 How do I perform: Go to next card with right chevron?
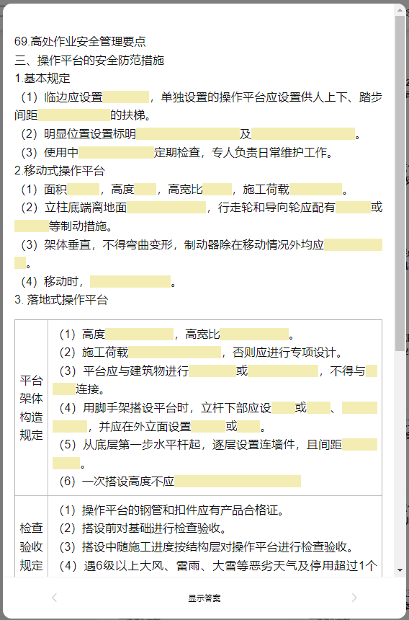pyautogui.click(x=354, y=598)
